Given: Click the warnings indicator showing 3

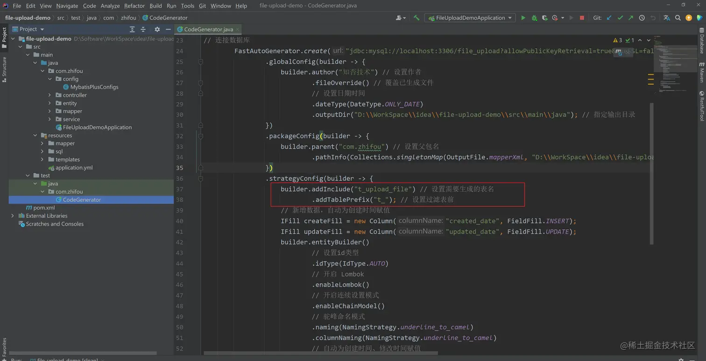Looking at the screenshot, I should coord(617,40).
